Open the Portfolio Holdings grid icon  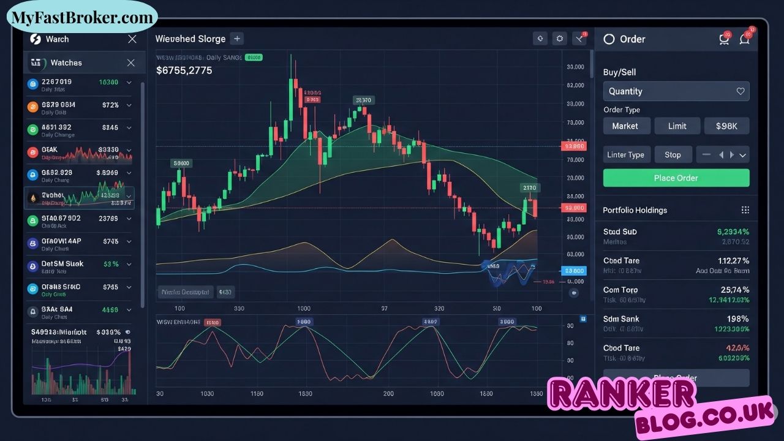pos(745,209)
